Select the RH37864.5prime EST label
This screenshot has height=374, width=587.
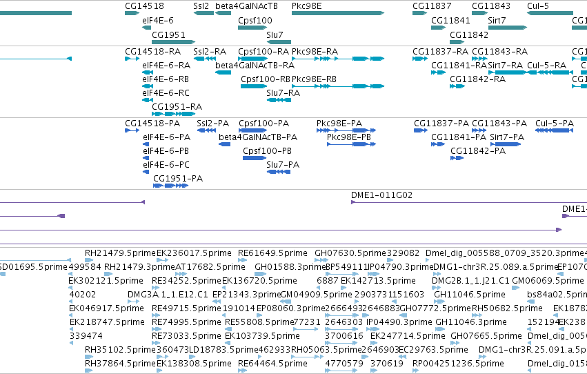click(120, 364)
